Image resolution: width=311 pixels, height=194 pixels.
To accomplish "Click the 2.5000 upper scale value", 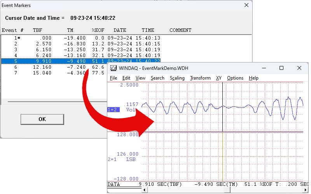I will tap(129, 85).
